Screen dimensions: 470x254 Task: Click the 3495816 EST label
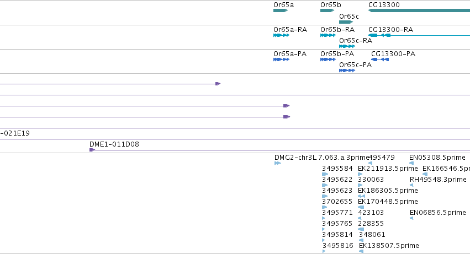338,246
